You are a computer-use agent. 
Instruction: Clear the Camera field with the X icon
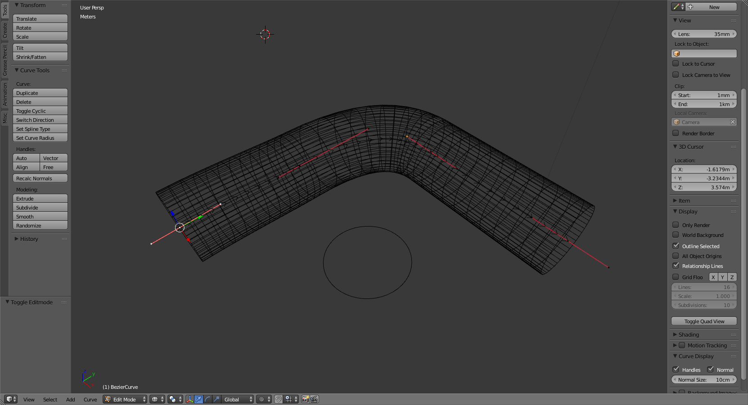733,122
